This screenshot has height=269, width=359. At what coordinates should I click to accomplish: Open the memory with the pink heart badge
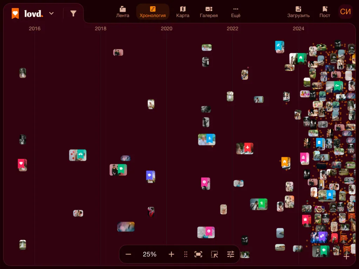pos(22,165)
